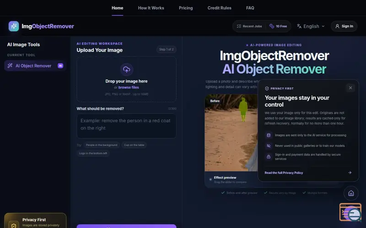366x228 pixels.
Task: Close the Privacy First popup
Action: click(350, 88)
